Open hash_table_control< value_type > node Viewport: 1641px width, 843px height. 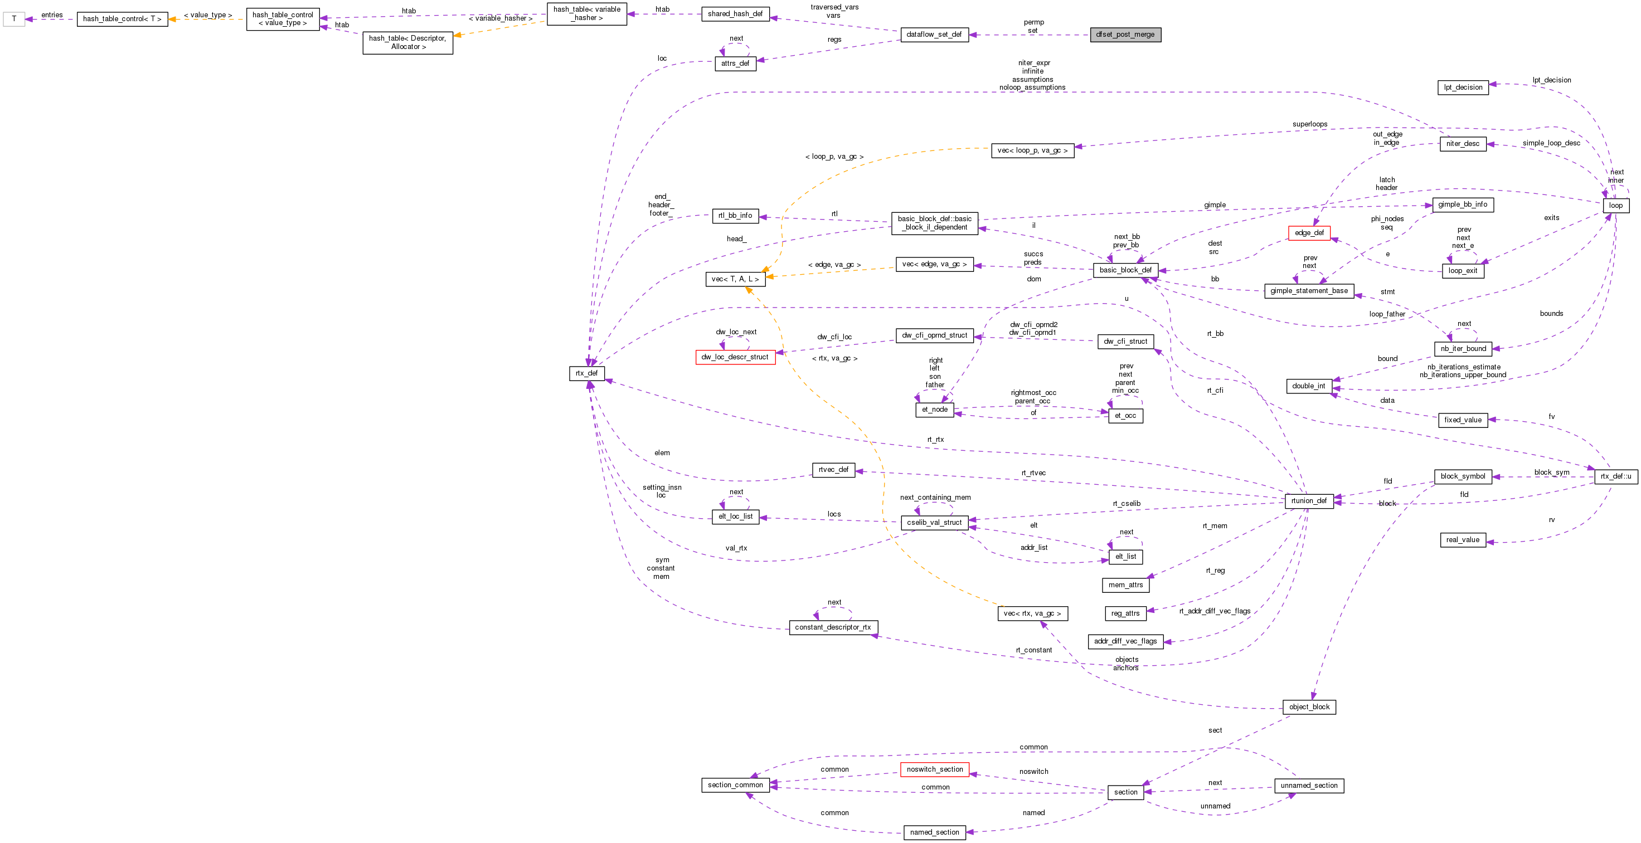point(283,19)
